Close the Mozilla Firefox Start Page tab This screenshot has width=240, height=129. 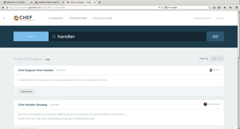click(x=63, y=2)
